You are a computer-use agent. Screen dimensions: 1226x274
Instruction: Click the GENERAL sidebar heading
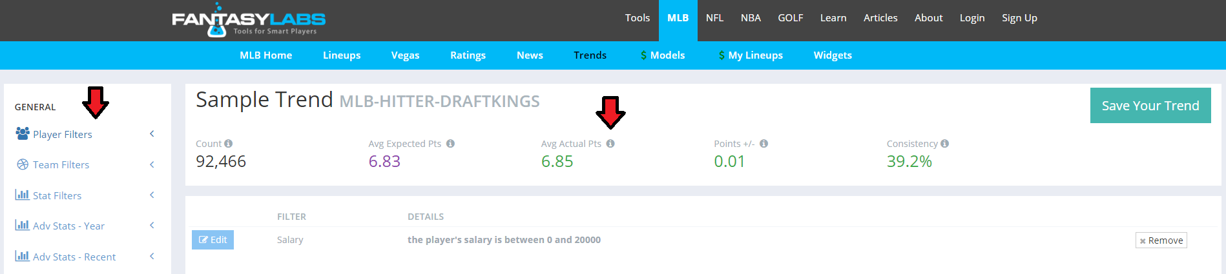(x=35, y=107)
